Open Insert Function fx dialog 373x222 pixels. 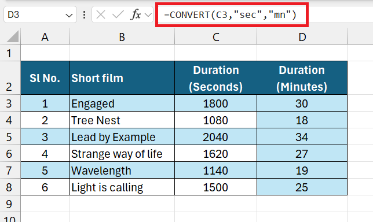pos(136,14)
